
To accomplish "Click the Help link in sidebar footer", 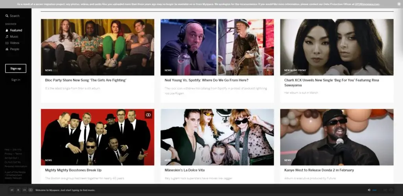I will 7,150.
